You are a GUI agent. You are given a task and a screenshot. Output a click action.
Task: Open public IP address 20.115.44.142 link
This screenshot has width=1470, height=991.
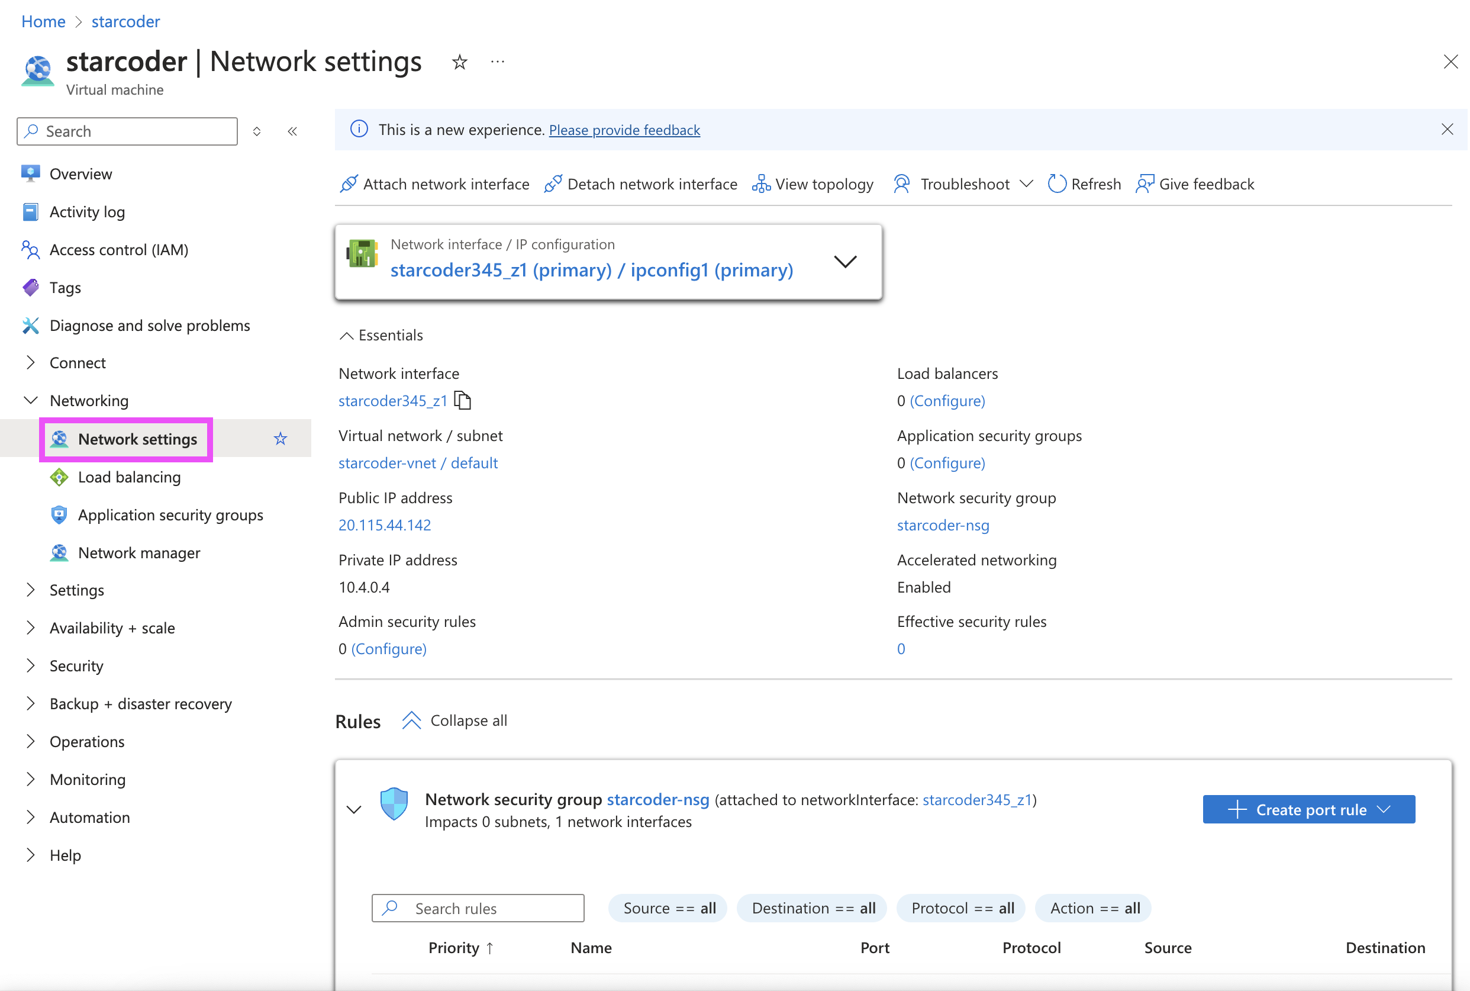click(x=384, y=525)
